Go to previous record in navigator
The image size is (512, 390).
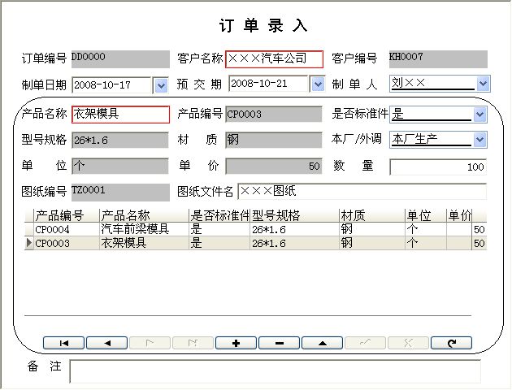pos(106,343)
